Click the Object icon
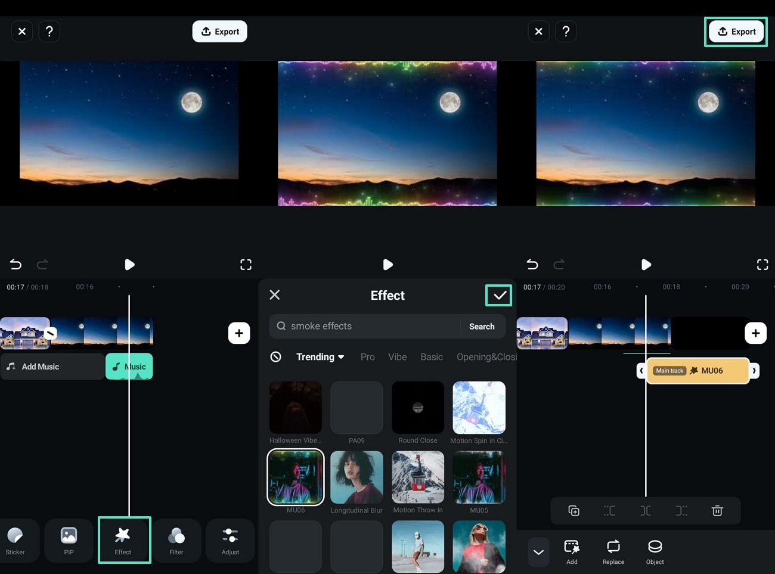775x574 pixels. point(655,552)
